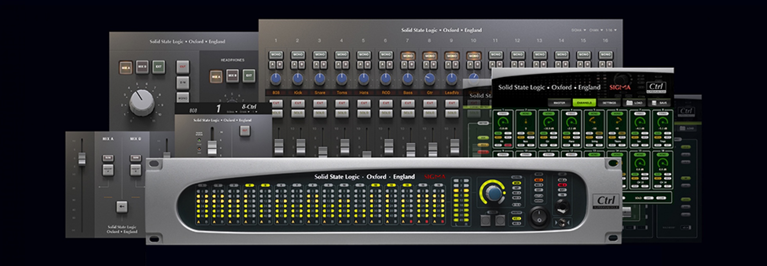Viewport: 767px width, 266px height.
Task: Click channel 5 orange pan dial
Action: pyautogui.click(x=594, y=122)
